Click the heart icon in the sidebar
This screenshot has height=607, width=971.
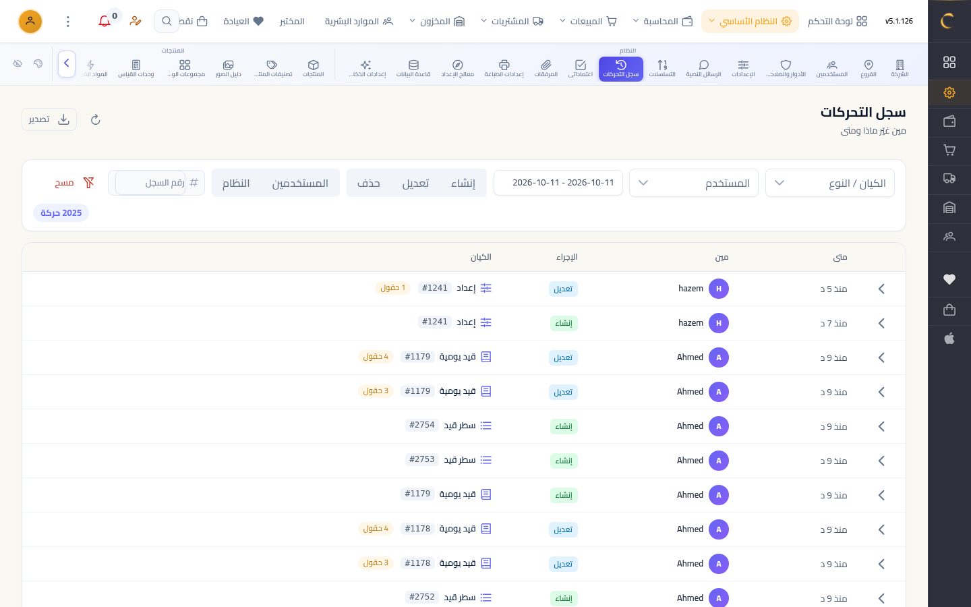click(949, 279)
